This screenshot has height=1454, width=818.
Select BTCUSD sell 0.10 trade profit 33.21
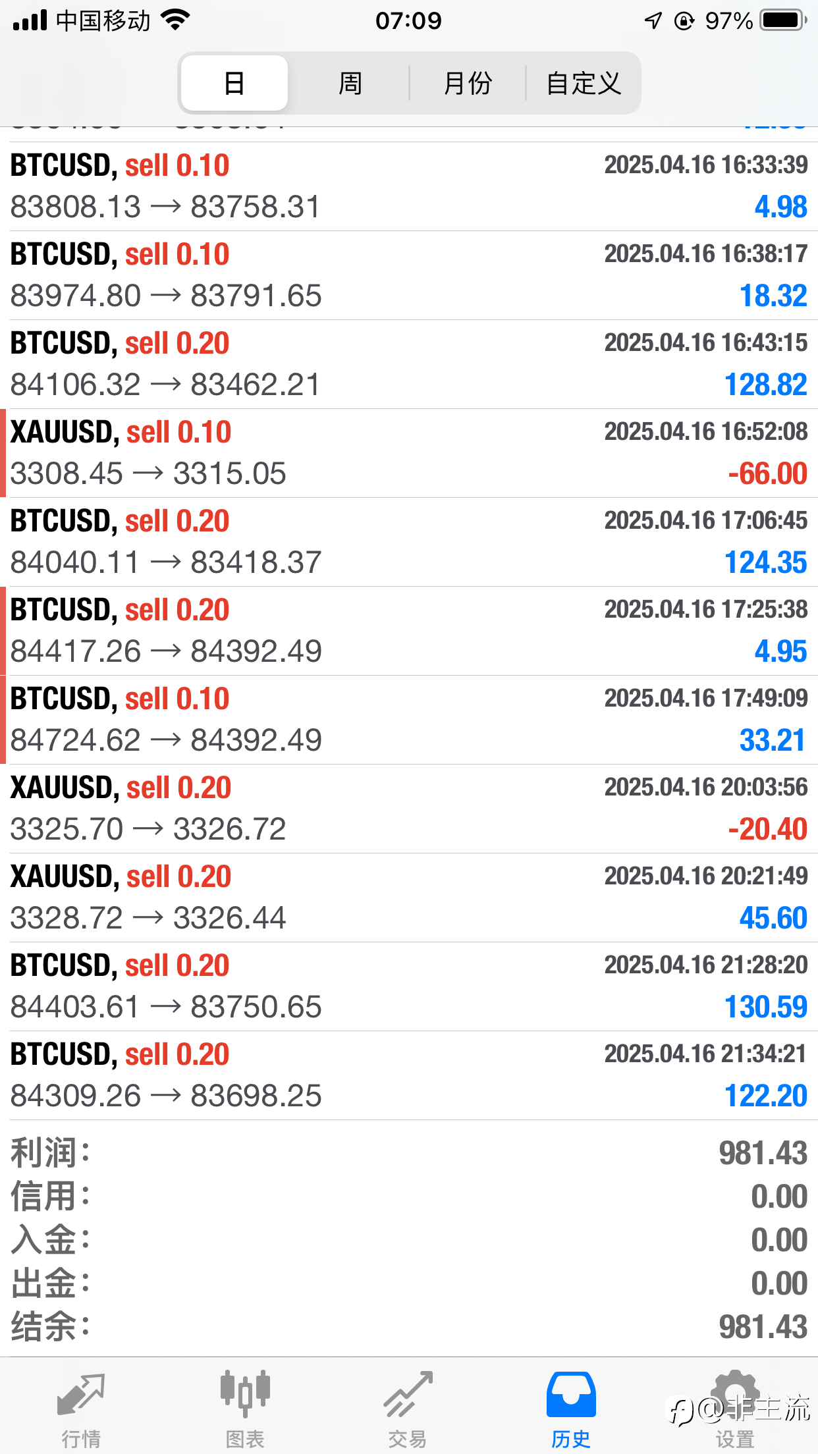(409, 720)
